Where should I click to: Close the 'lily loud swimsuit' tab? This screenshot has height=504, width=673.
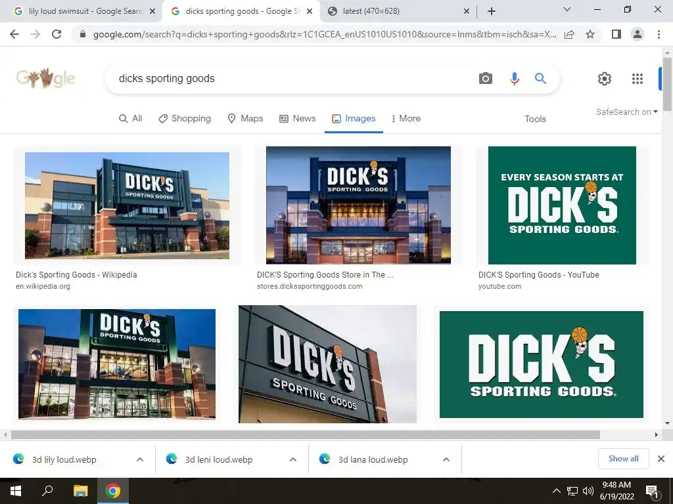pyautogui.click(x=152, y=12)
